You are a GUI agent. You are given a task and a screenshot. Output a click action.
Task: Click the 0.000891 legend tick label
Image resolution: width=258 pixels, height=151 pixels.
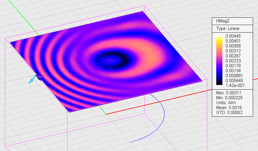pos(234,76)
